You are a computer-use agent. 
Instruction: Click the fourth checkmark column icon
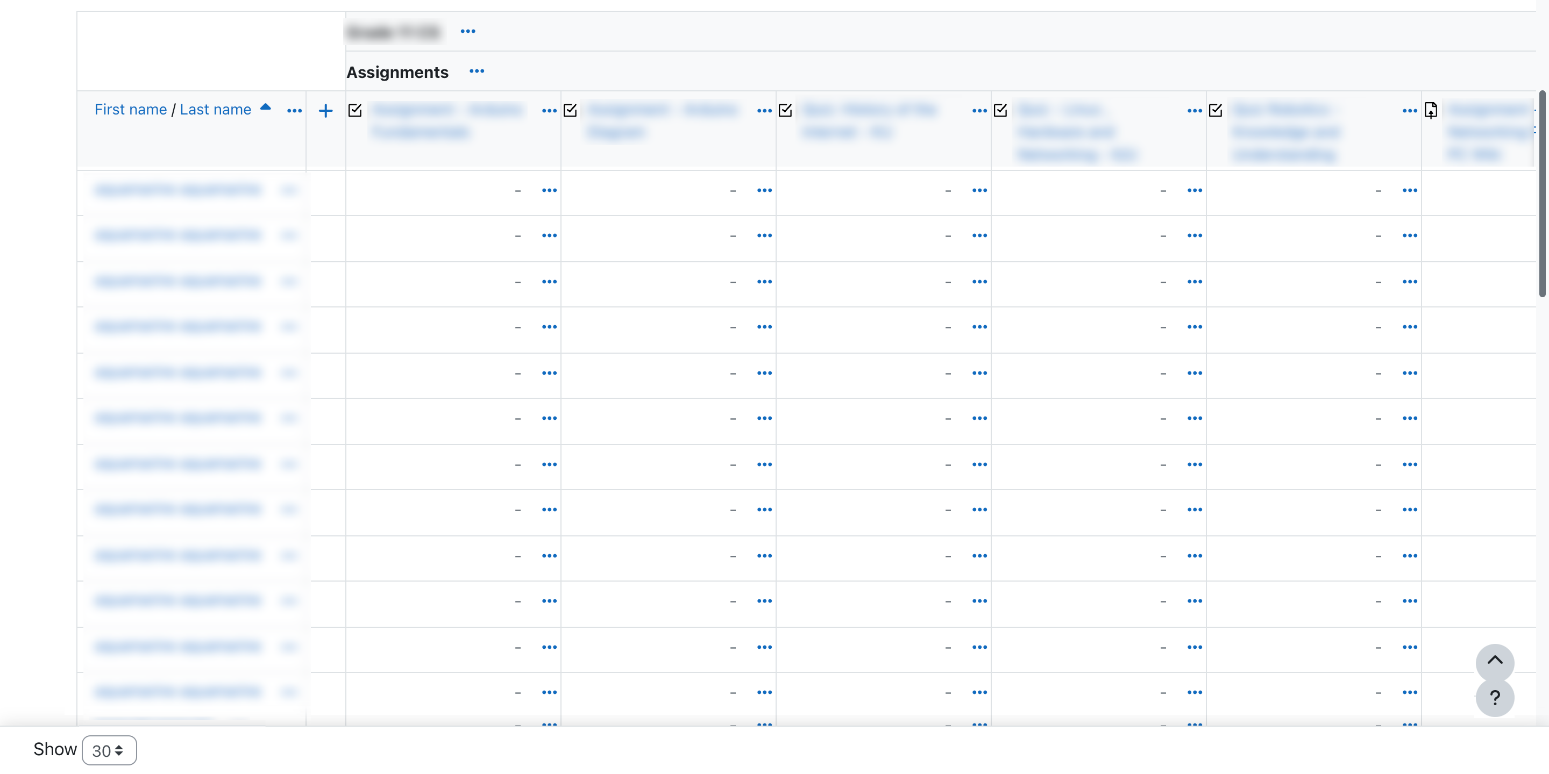(x=1000, y=110)
